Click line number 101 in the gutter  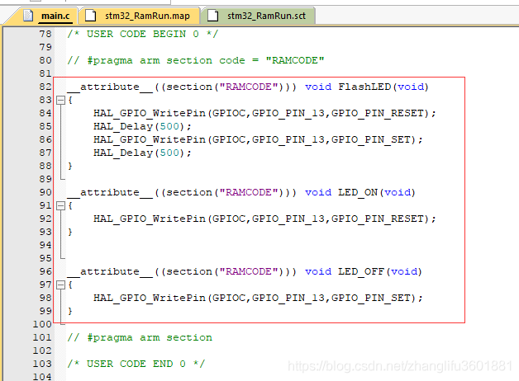pyautogui.click(x=42, y=337)
